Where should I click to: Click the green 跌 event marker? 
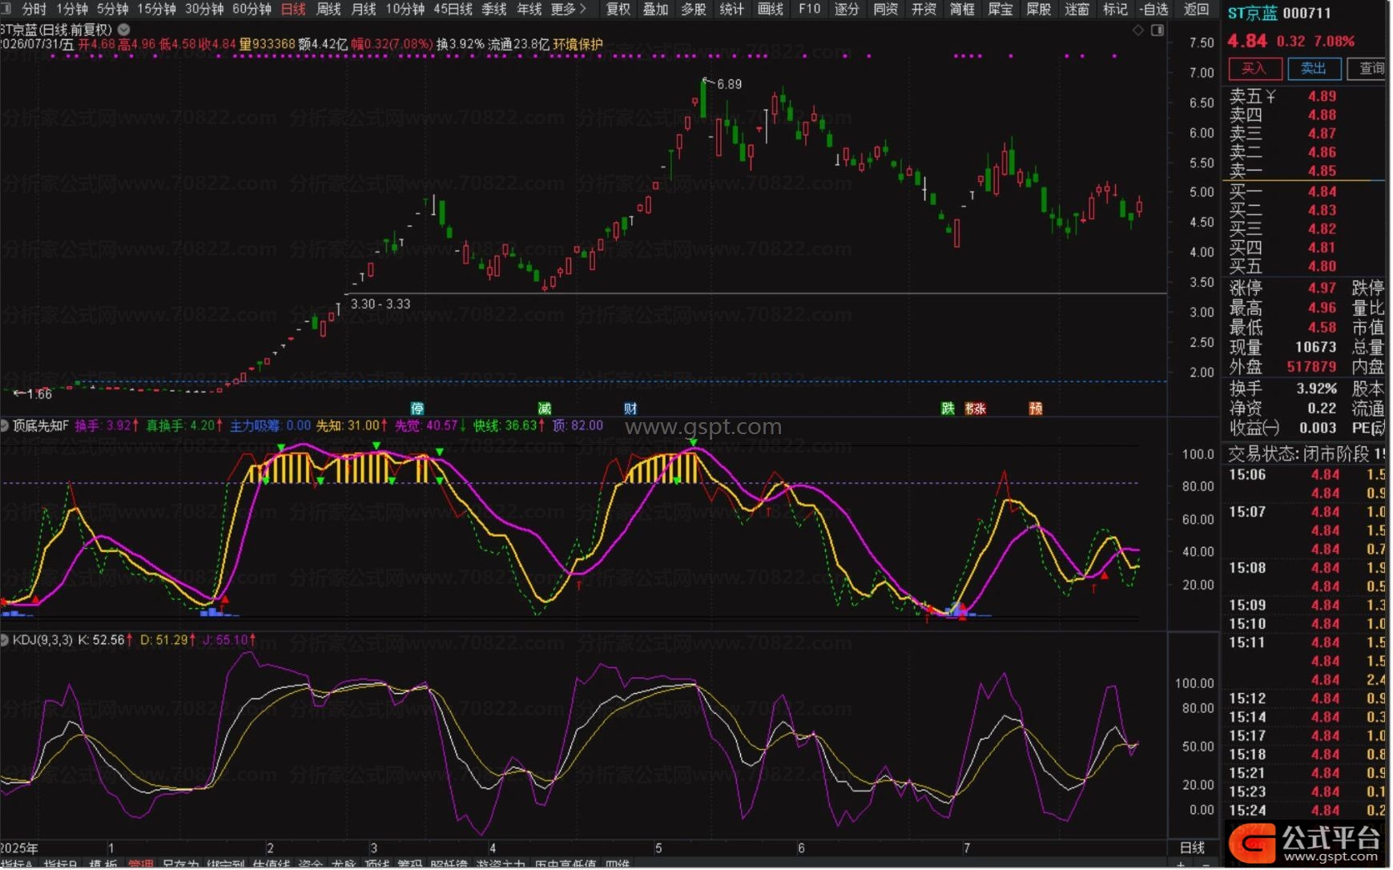click(x=948, y=409)
